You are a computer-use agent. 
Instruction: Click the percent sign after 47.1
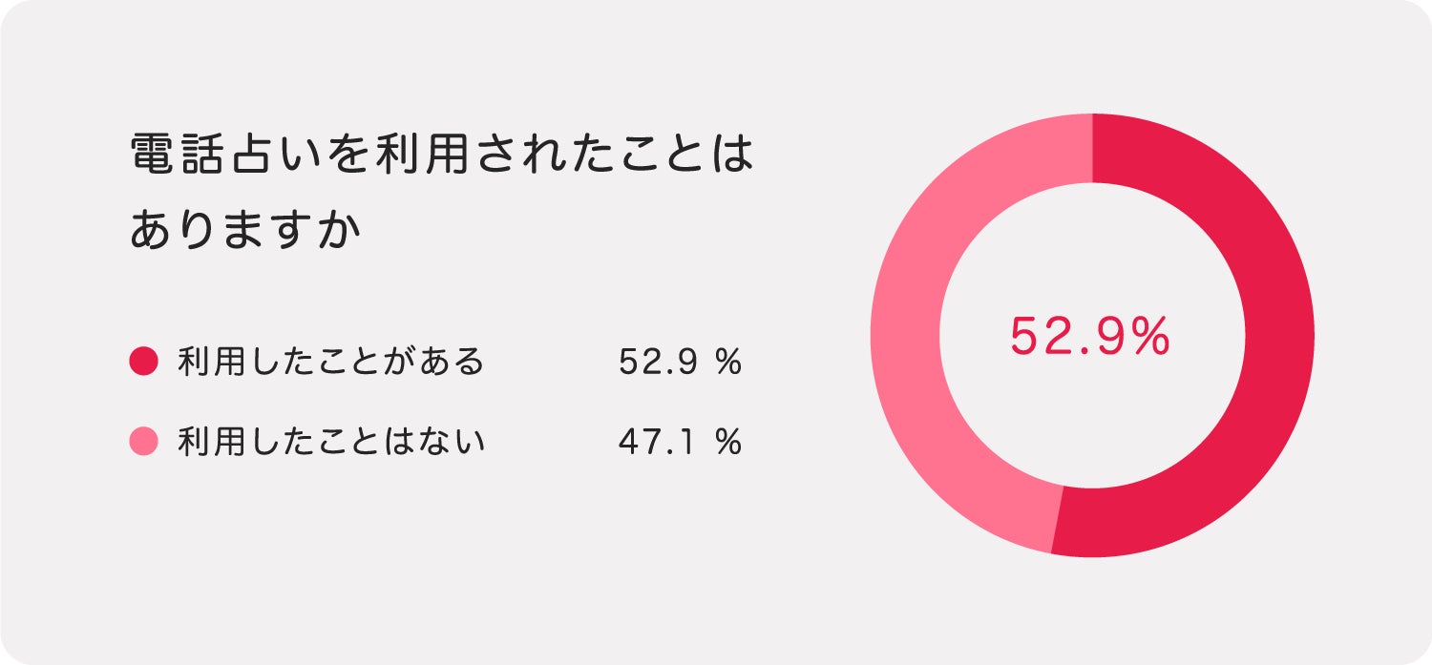coord(730,443)
